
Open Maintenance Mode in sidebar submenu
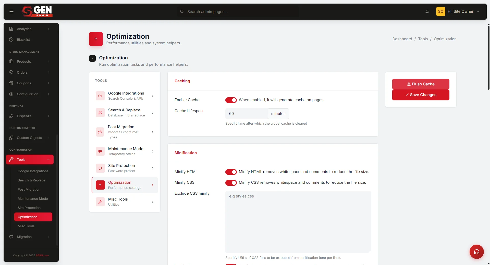click(x=33, y=198)
